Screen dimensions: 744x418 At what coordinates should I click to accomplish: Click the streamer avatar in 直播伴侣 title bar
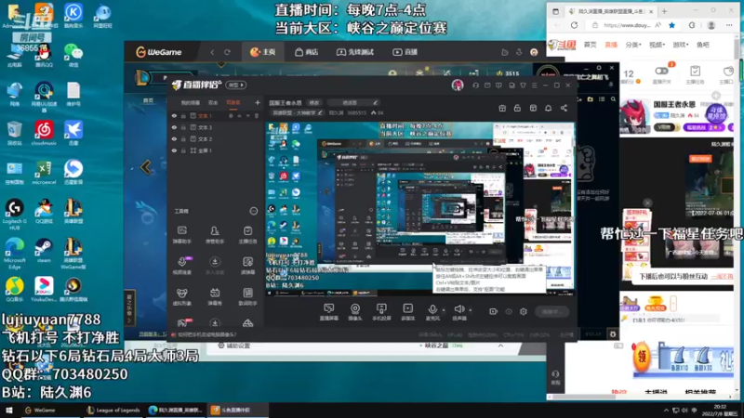click(458, 85)
